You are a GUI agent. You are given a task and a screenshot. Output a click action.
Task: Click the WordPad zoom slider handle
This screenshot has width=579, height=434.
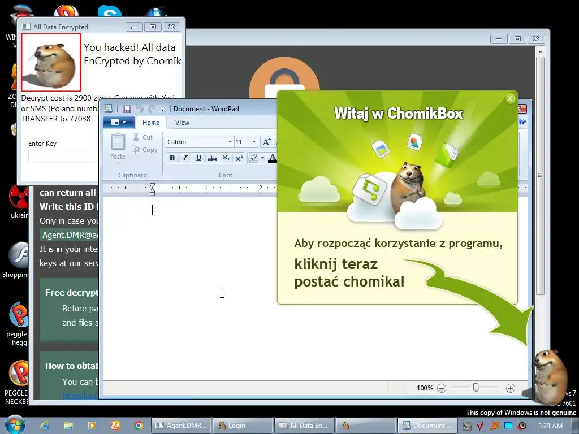pos(476,388)
